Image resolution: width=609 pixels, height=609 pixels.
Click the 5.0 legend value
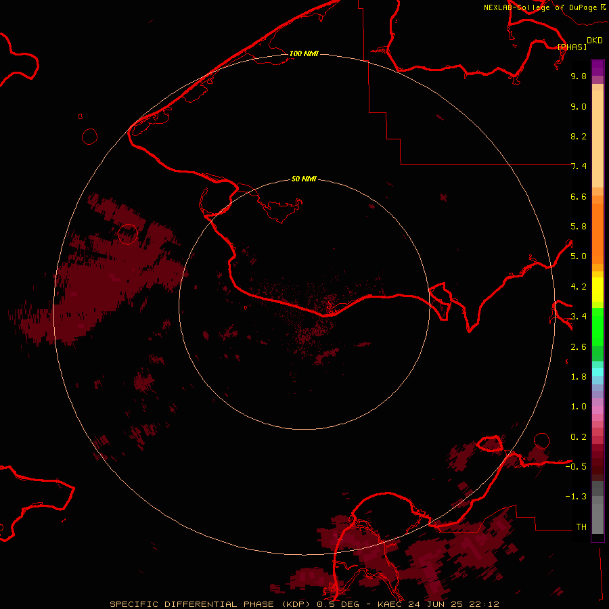coord(579,256)
